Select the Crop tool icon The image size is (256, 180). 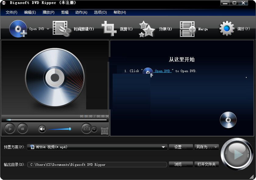click(x=109, y=28)
